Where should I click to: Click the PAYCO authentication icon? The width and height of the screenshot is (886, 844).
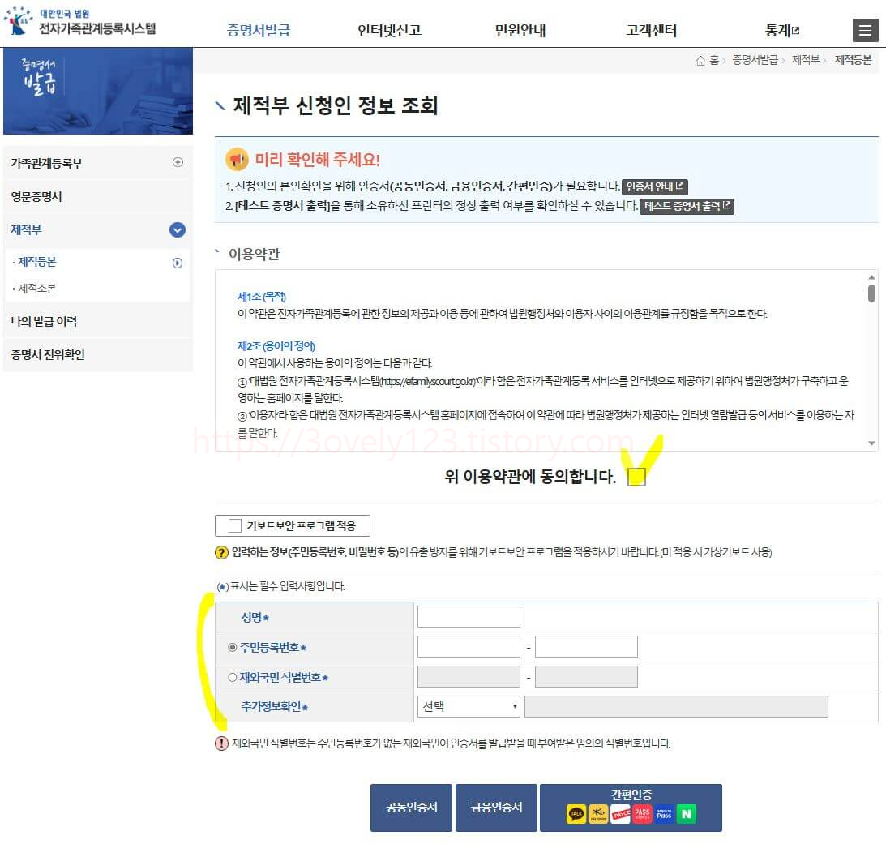(x=620, y=813)
